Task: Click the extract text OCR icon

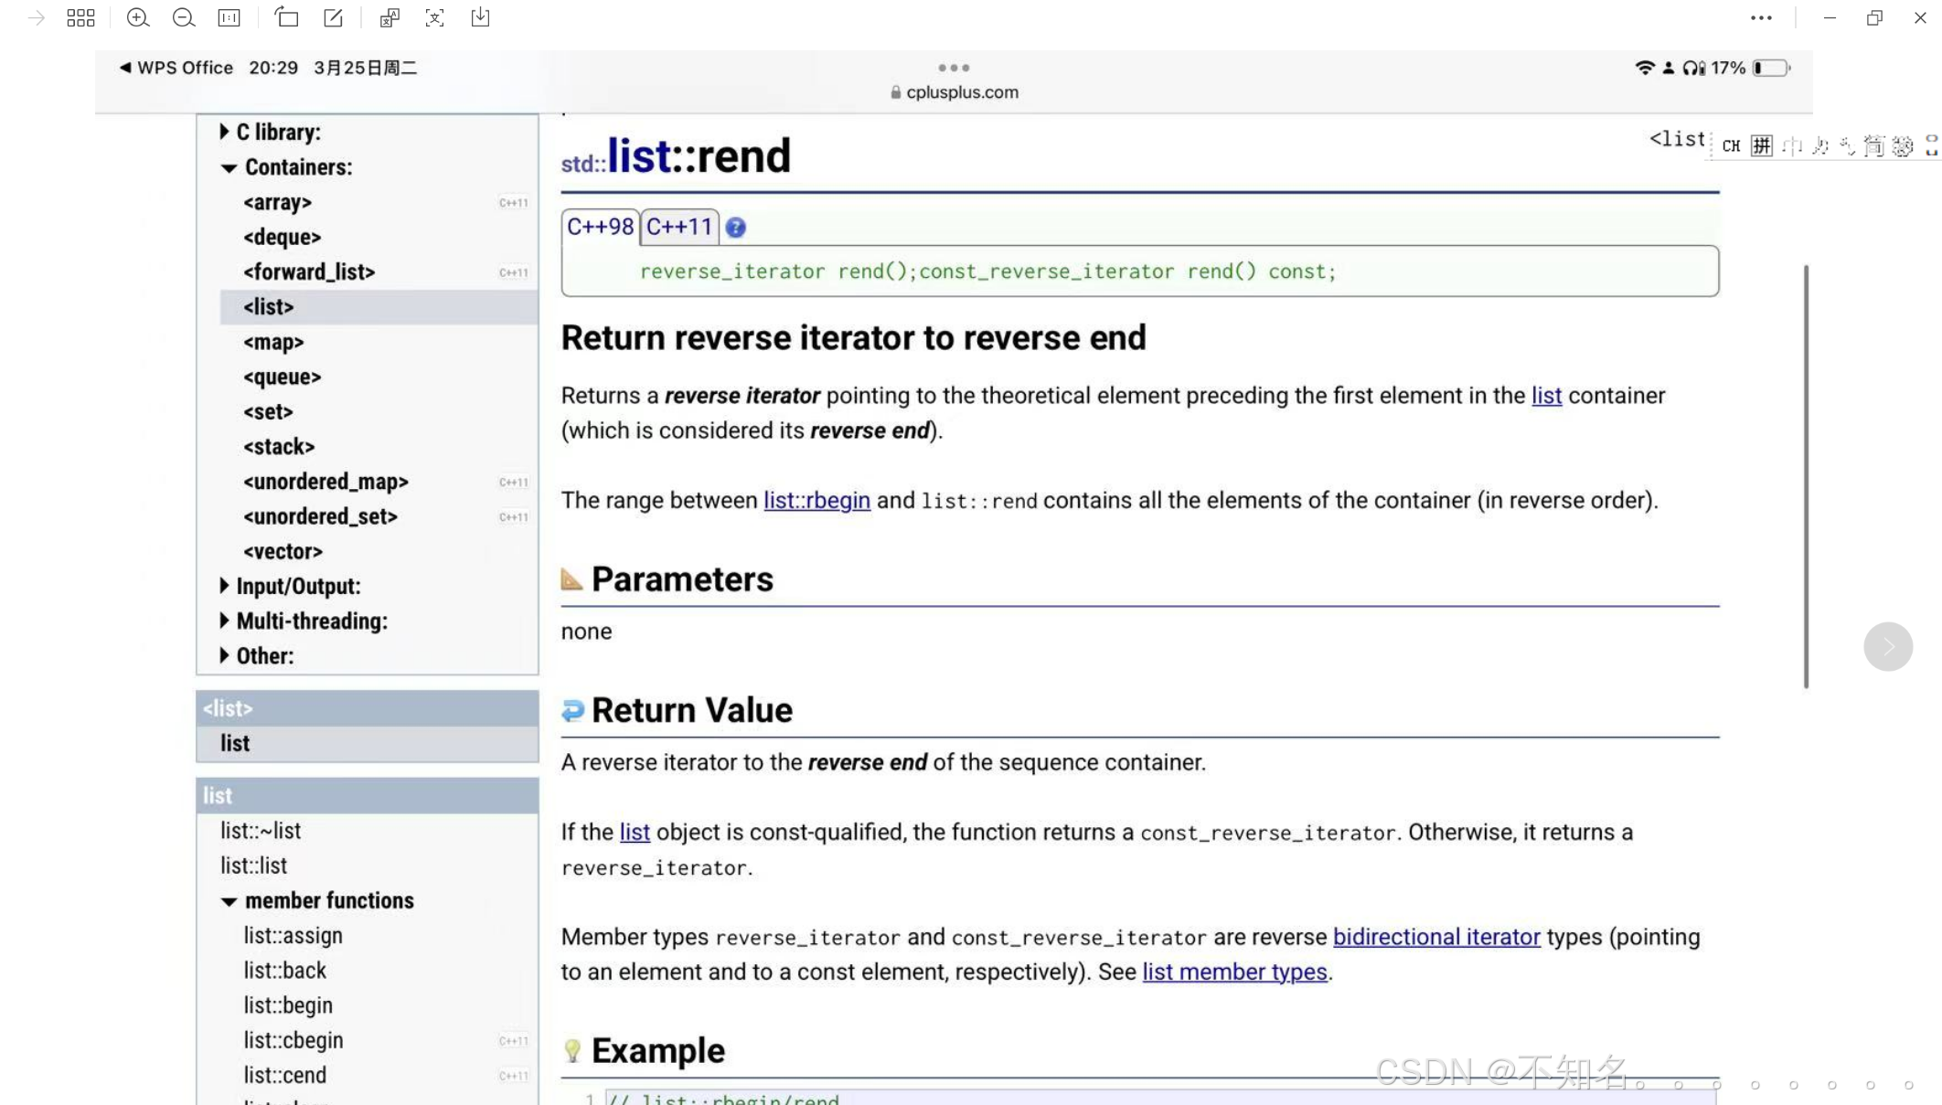Action: (434, 18)
